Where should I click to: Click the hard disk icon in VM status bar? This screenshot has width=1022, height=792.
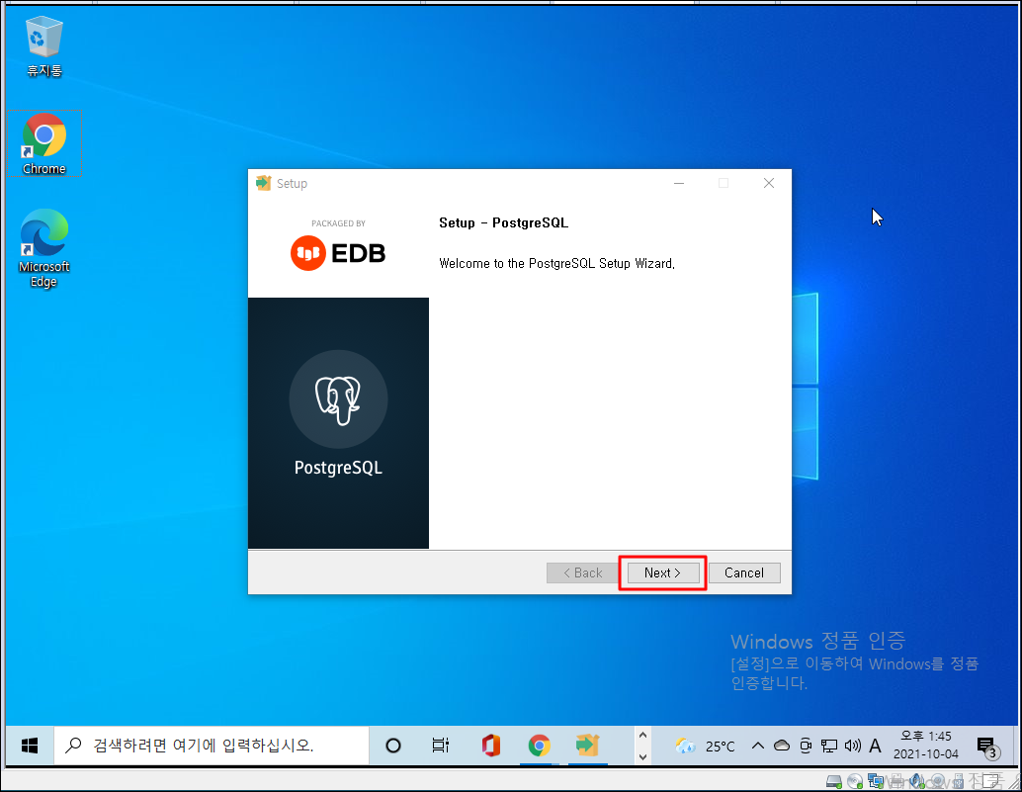833,781
